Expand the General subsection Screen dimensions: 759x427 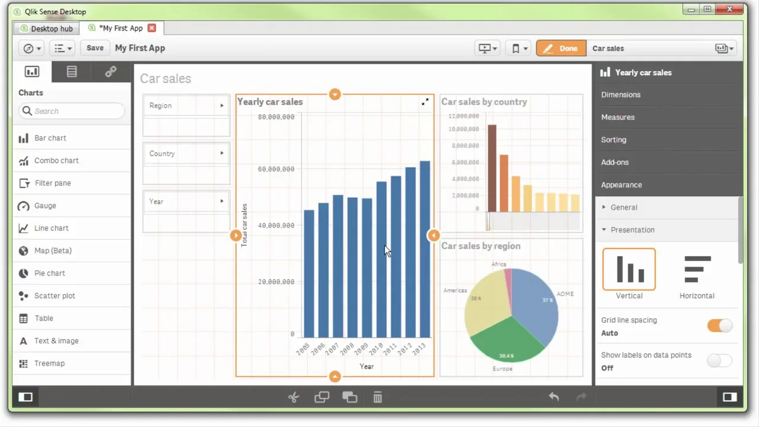(x=666, y=208)
